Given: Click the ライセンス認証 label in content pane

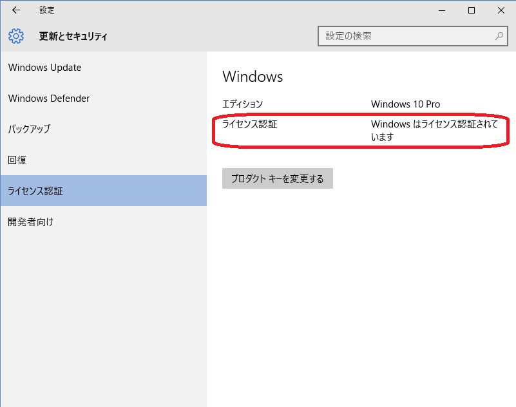Looking at the screenshot, I should 250,124.
